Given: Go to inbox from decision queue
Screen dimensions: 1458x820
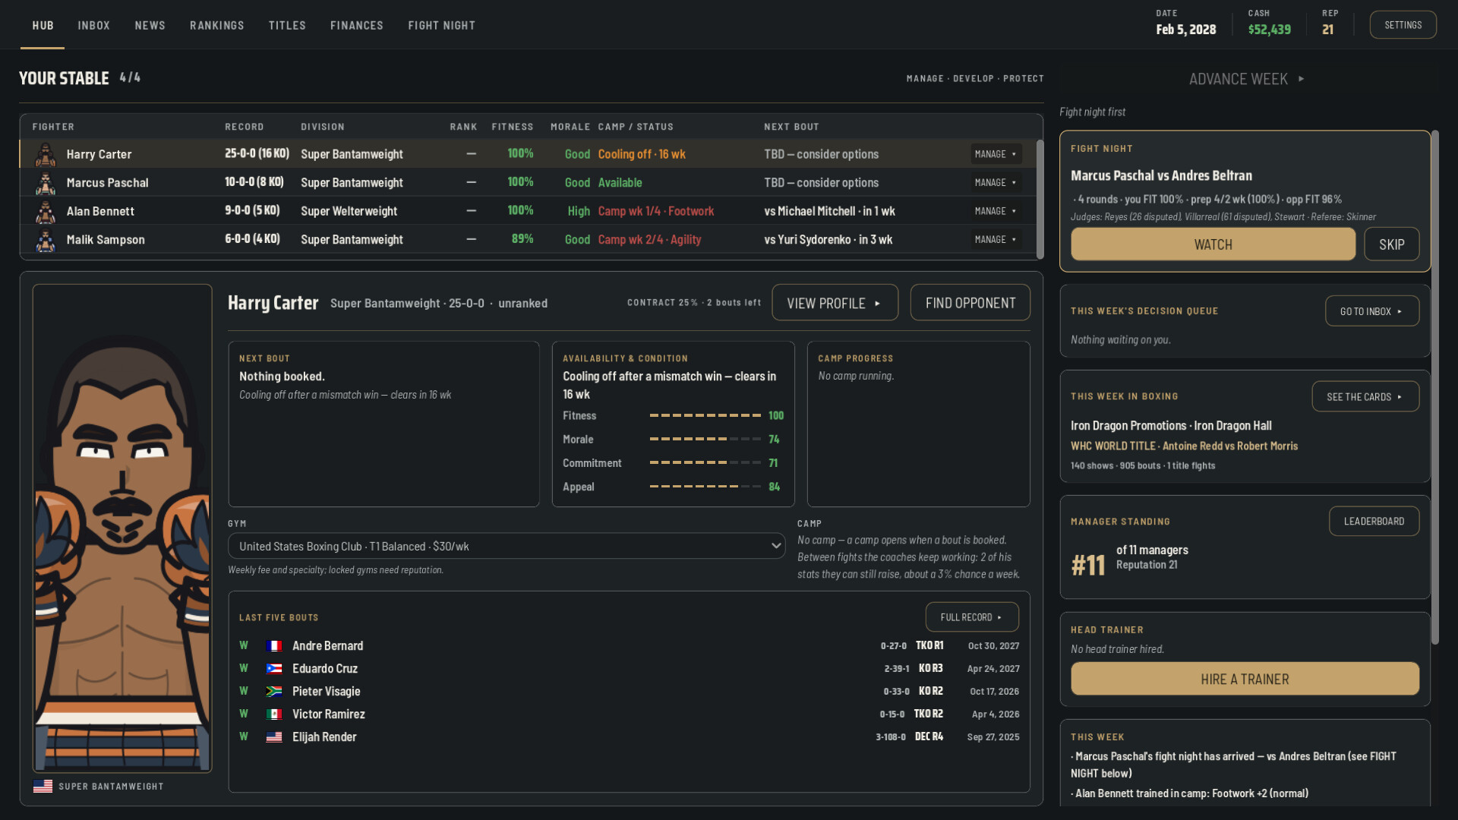Looking at the screenshot, I should [x=1371, y=311].
